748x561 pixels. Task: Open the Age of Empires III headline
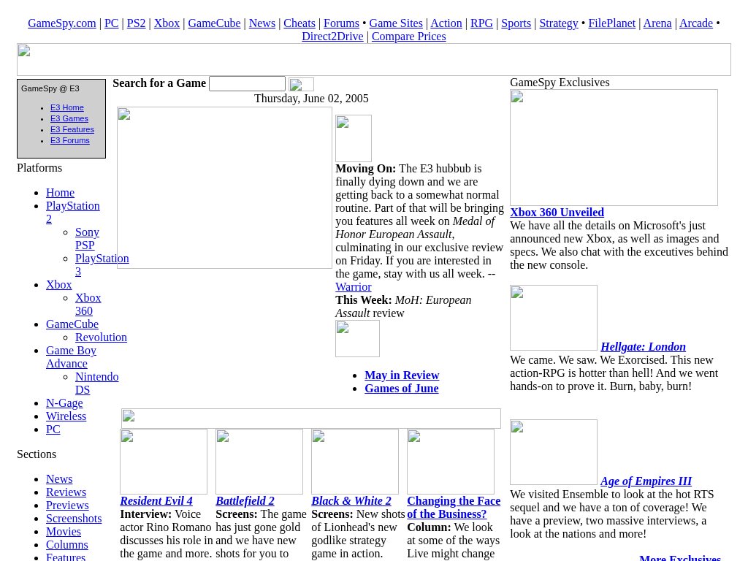646,481
